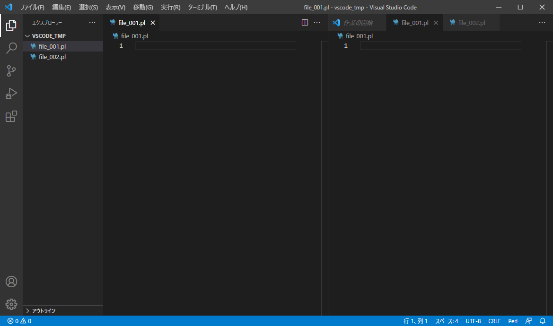
Task: Open the Source Control view
Action: [x=11, y=71]
